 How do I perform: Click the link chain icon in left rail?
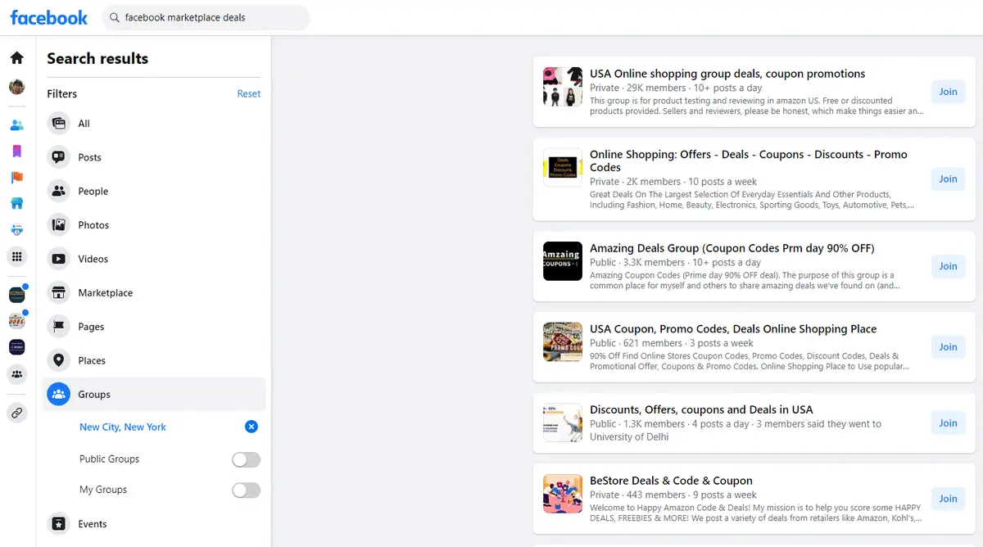click(x=16, y=414)
